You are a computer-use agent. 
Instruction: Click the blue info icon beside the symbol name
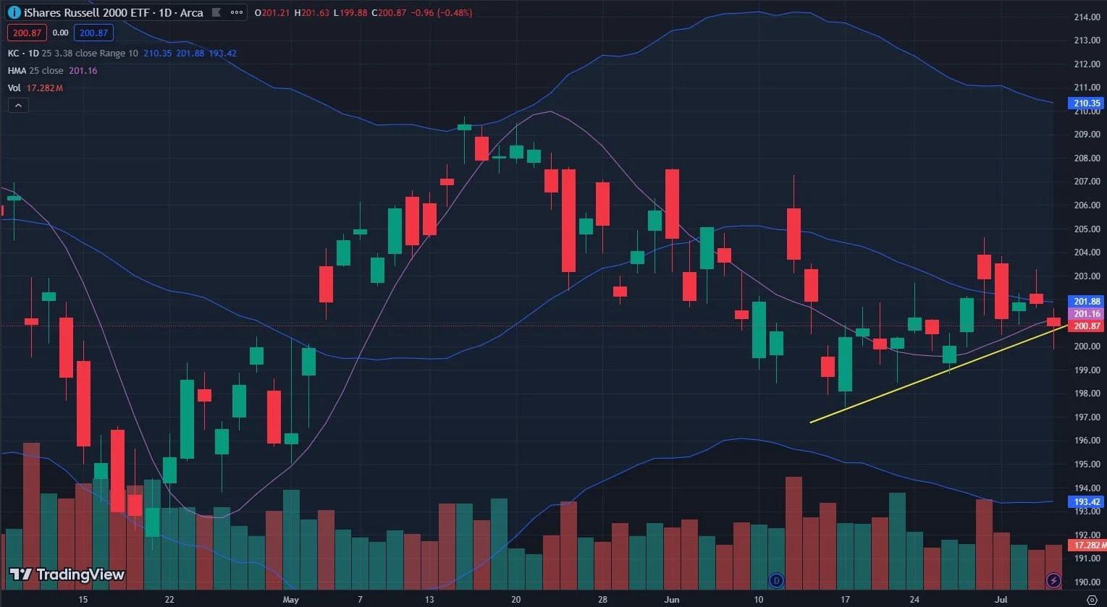click(x=14, y=13)
